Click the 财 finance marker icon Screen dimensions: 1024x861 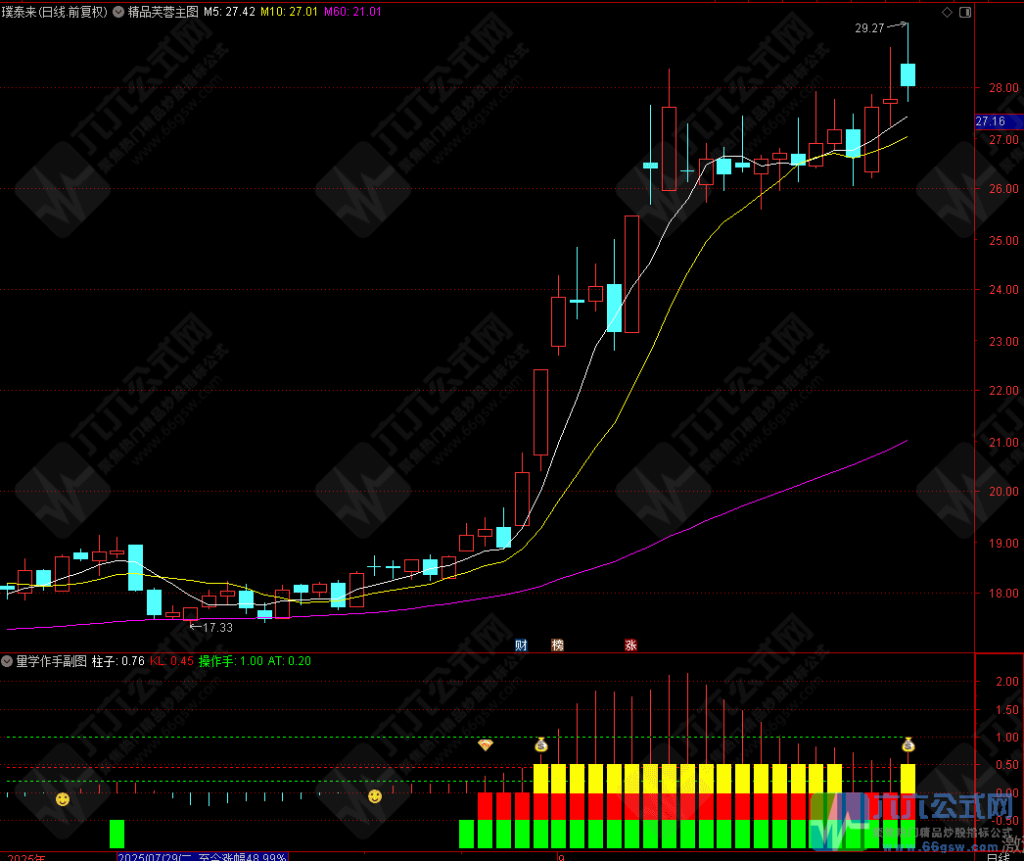(x=521, y=645)
